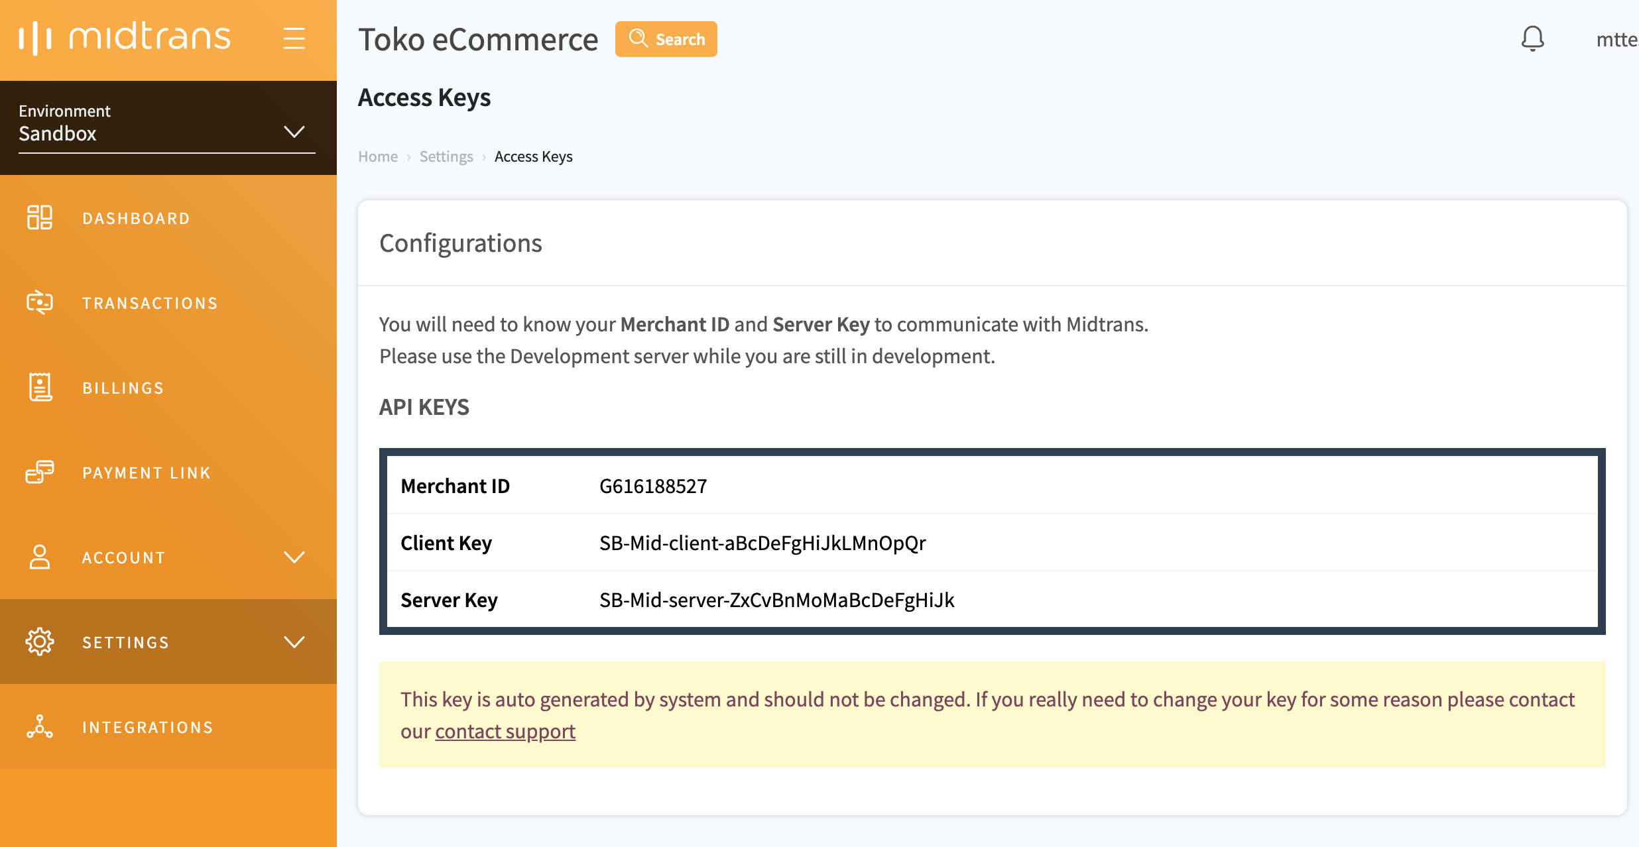Toggle the hamburger sidebar menu icon
The width and height of the screenshot is (1639, 847).
294,38
